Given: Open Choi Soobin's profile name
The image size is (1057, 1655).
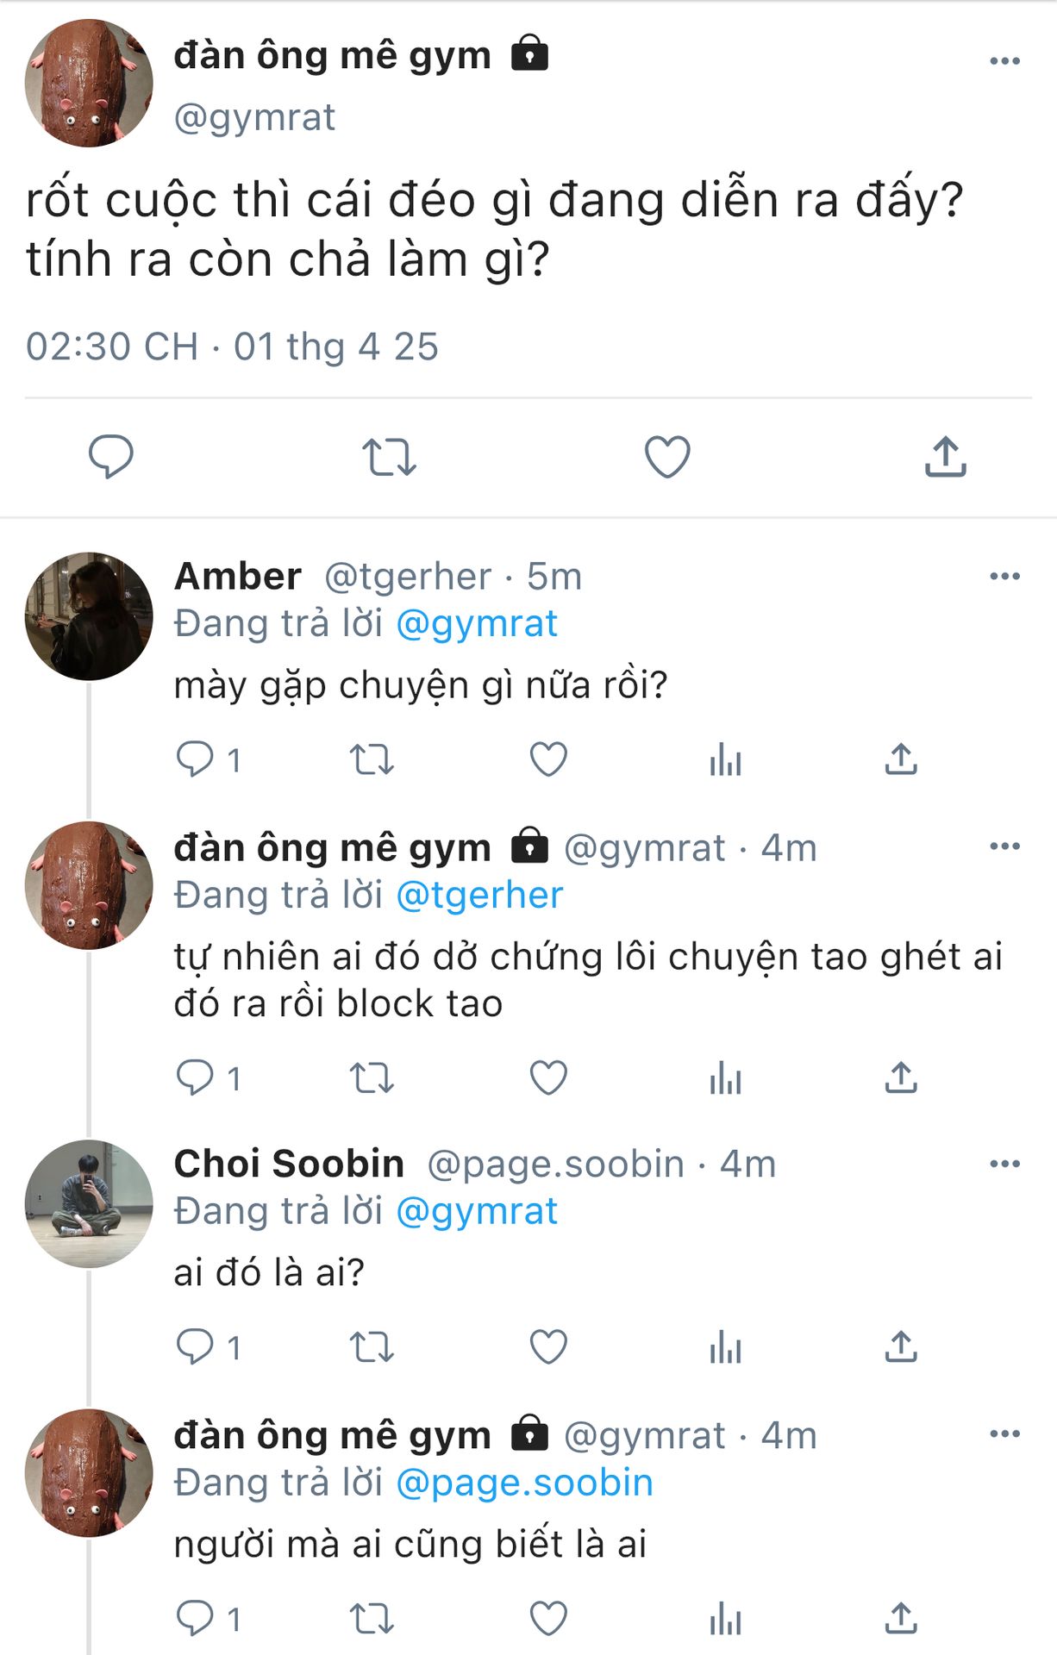Looking at the screenshot, I should [x=289, y=1164].
